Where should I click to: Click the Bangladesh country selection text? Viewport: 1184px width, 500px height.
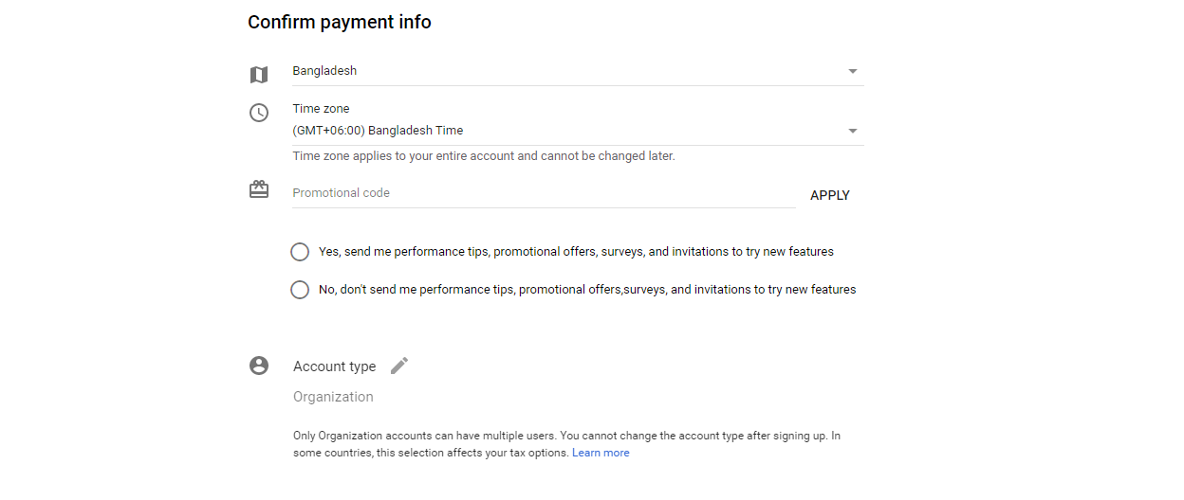(x=324, y=71)
